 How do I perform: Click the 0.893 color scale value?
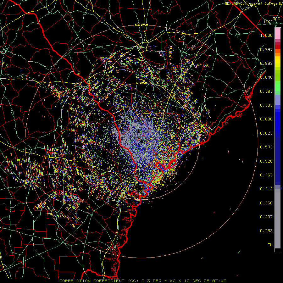point(266,63)
